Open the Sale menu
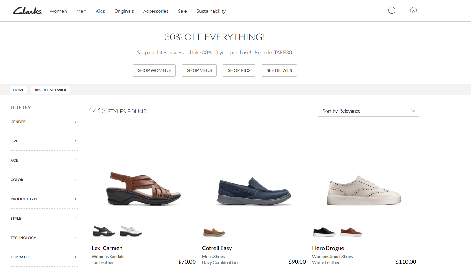 click(x=182, y=11)
